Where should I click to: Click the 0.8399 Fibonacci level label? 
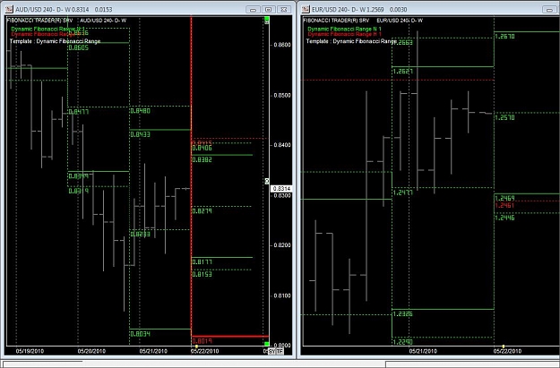(78, 176)
